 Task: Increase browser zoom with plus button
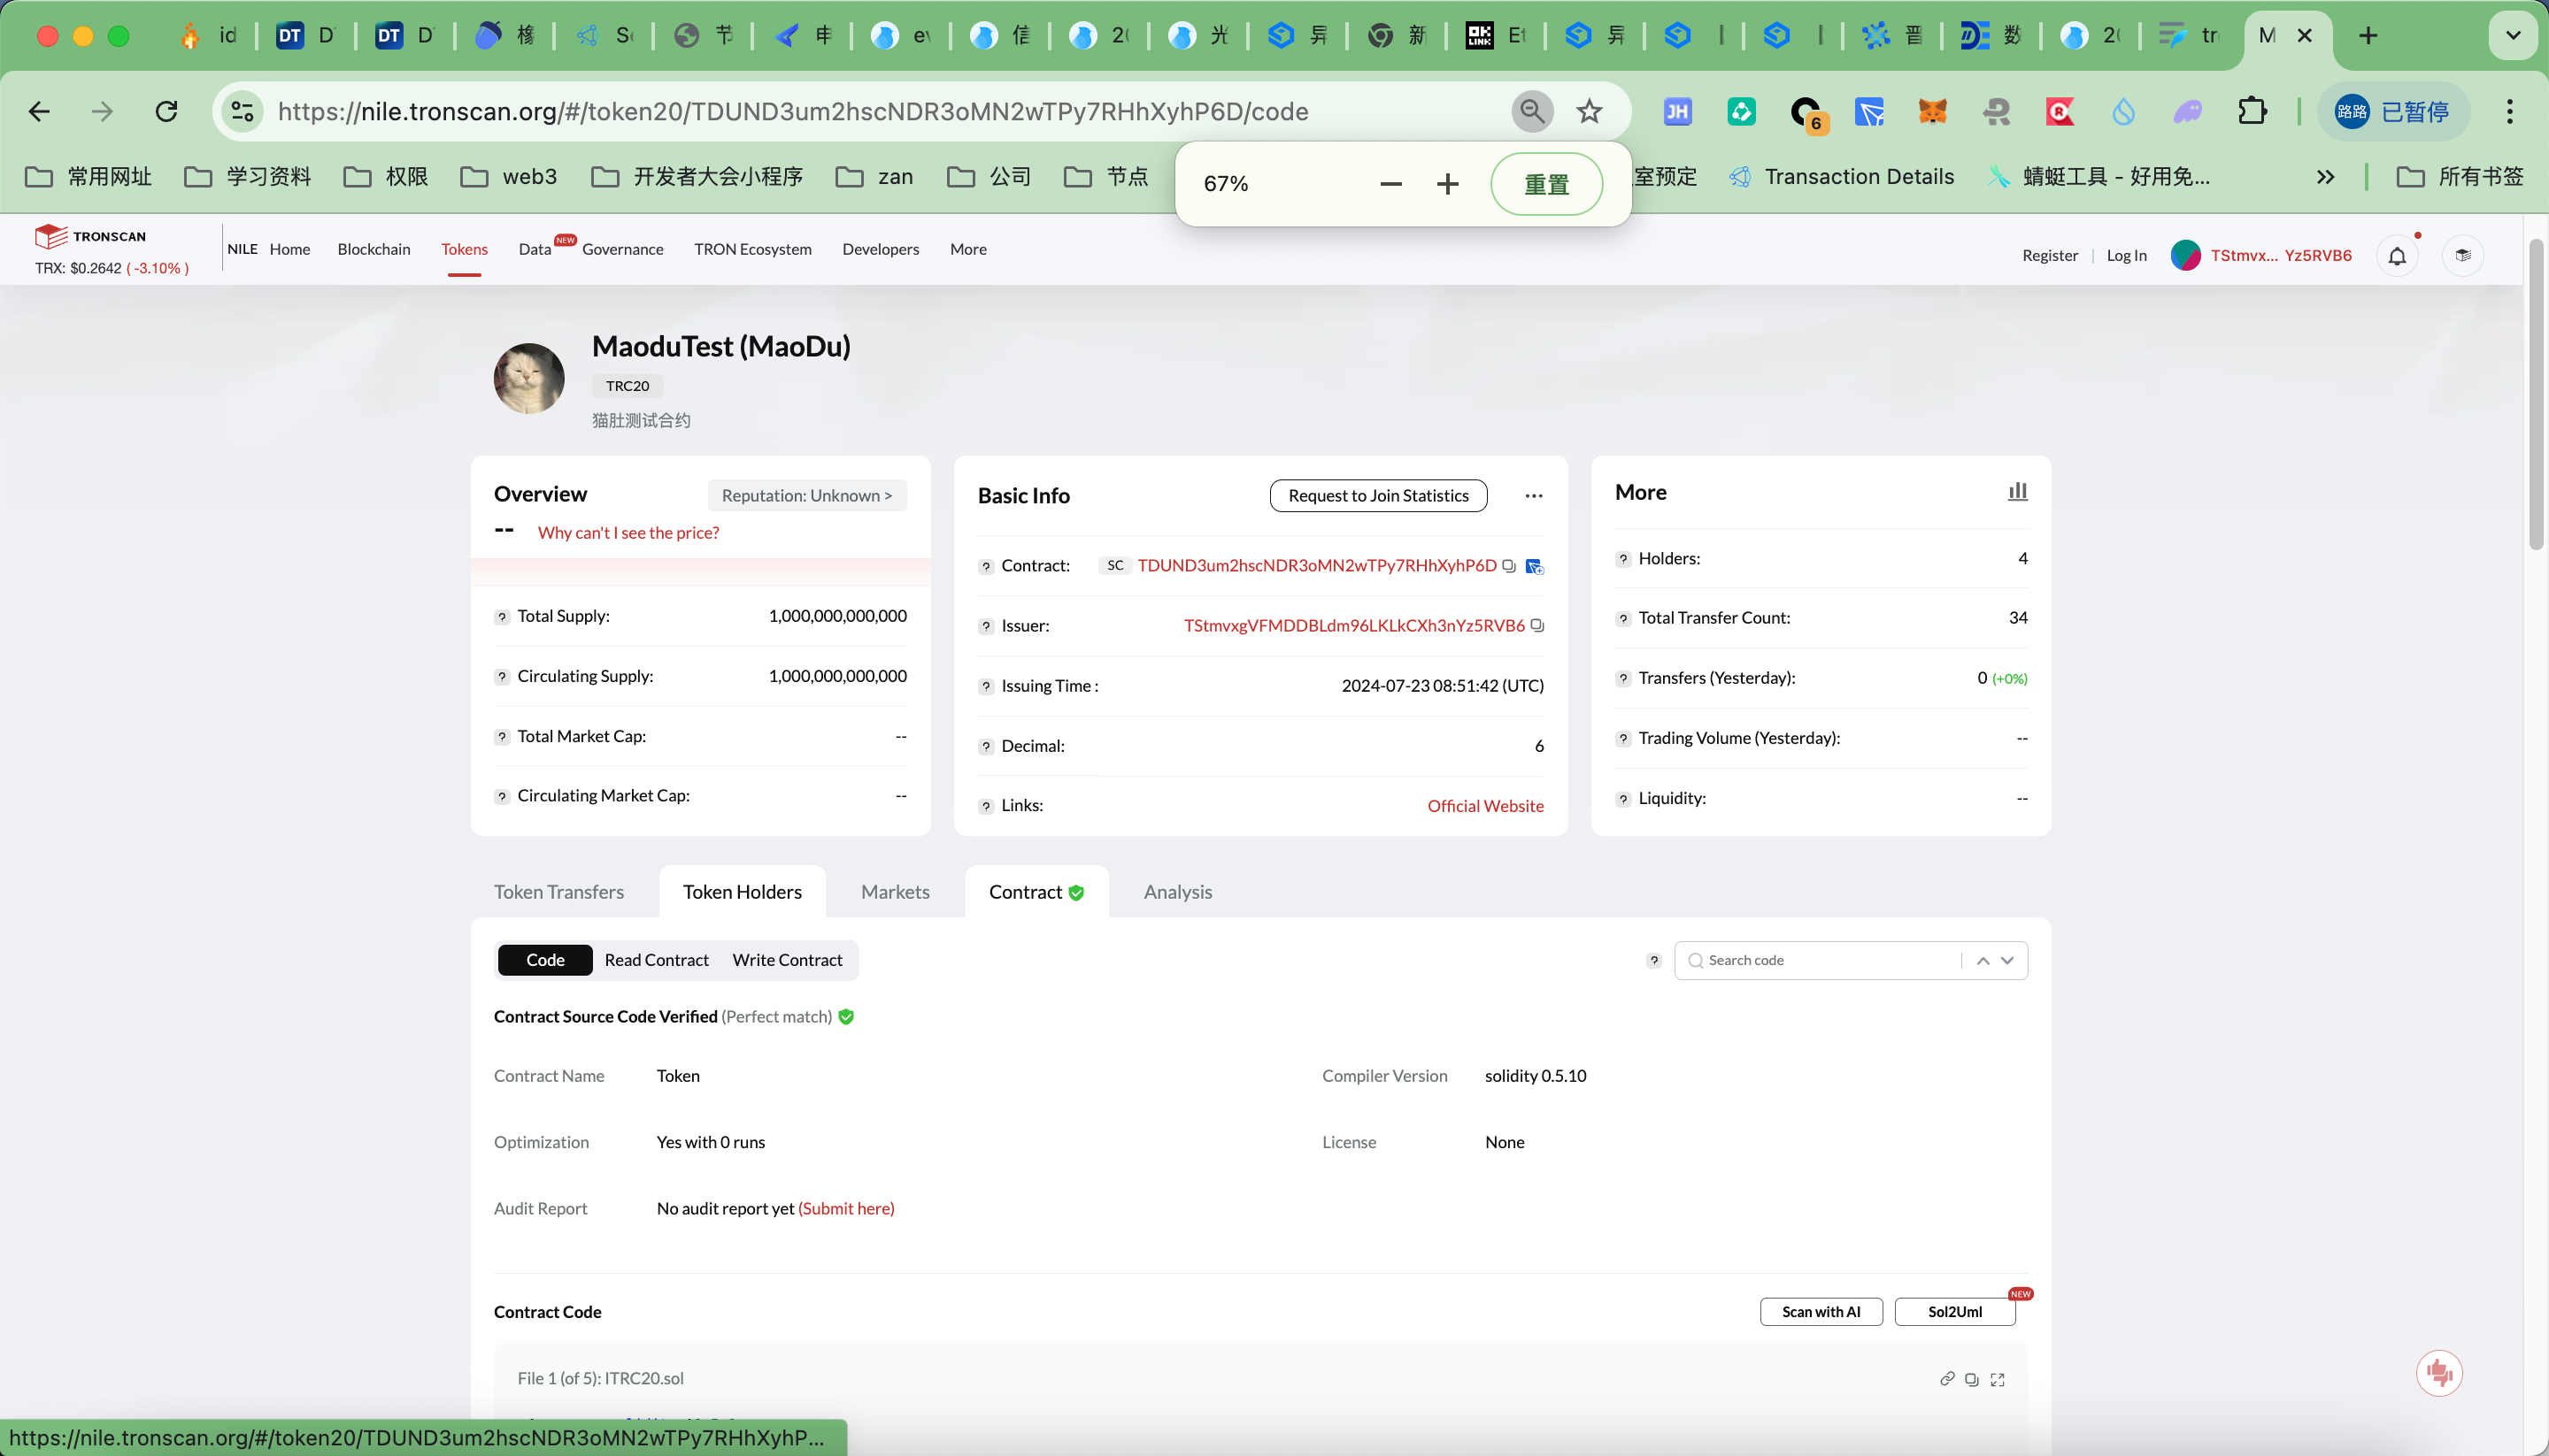pos(1448,184)
